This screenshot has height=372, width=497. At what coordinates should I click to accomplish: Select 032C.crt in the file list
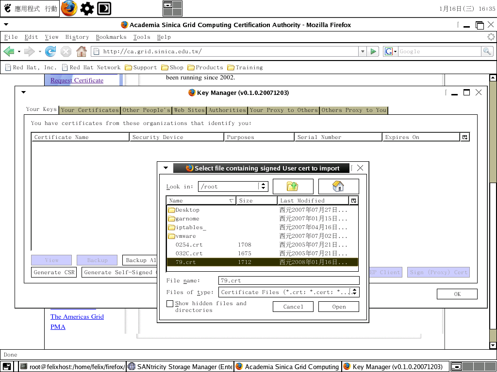coord(263,253)
